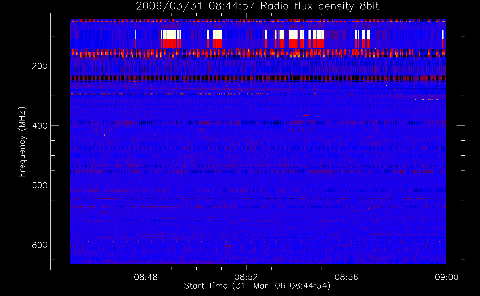Click the 800 frequency tick label
The image size is (480, 296).
point(40,245)
